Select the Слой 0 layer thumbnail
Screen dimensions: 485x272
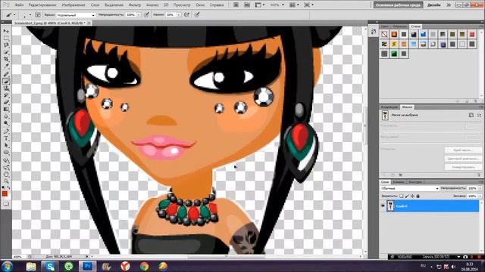pos(390,206)
